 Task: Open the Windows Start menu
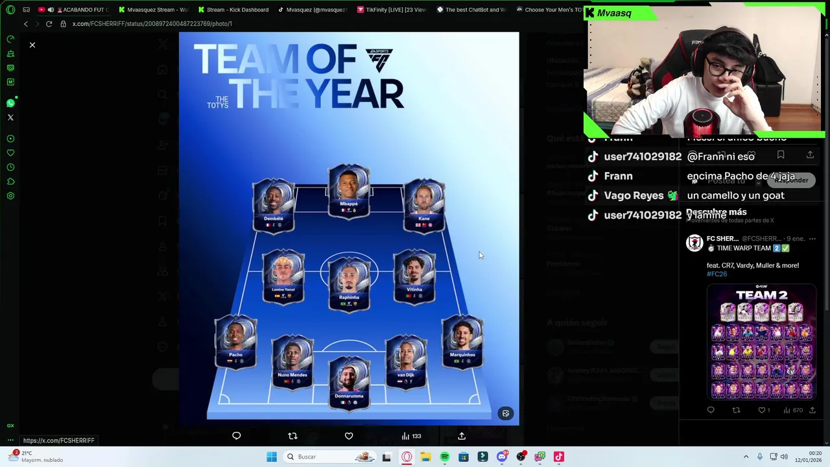(272, 457)
